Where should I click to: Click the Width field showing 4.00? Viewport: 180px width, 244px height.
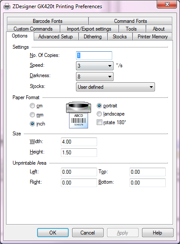[x=79, y=142]
